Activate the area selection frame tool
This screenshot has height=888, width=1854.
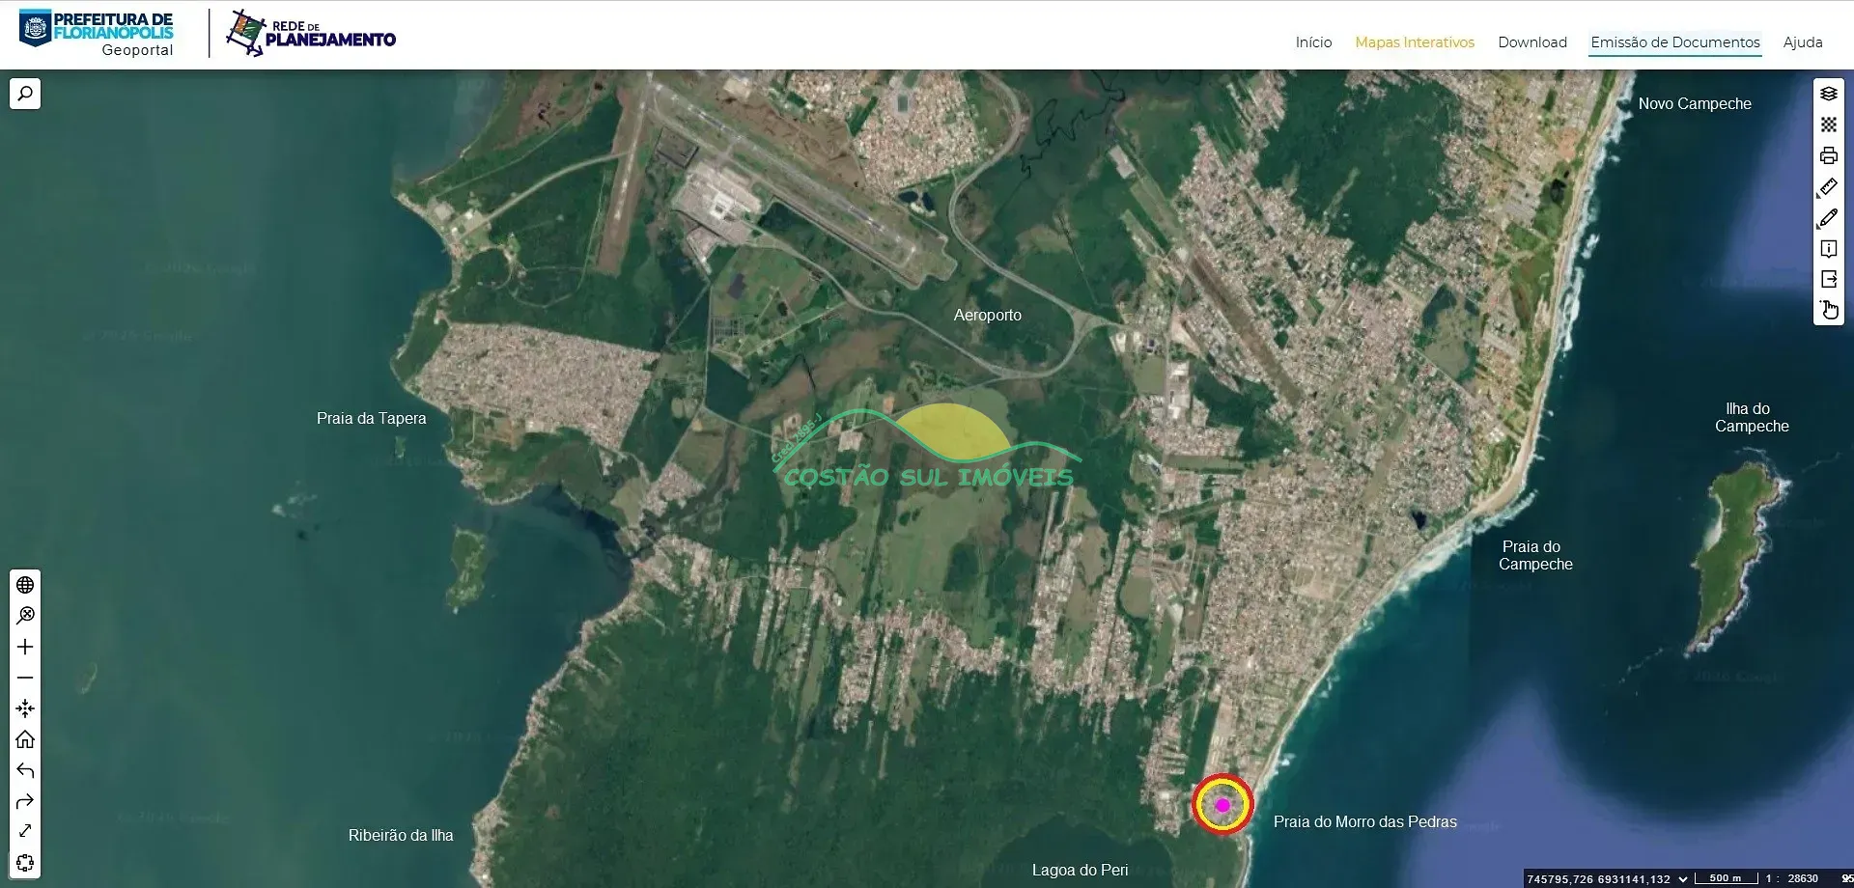pyautogui.click(x=25, y=862)
